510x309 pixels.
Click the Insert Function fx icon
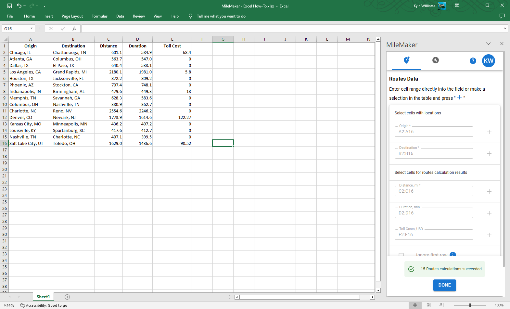tap(74, 29)
